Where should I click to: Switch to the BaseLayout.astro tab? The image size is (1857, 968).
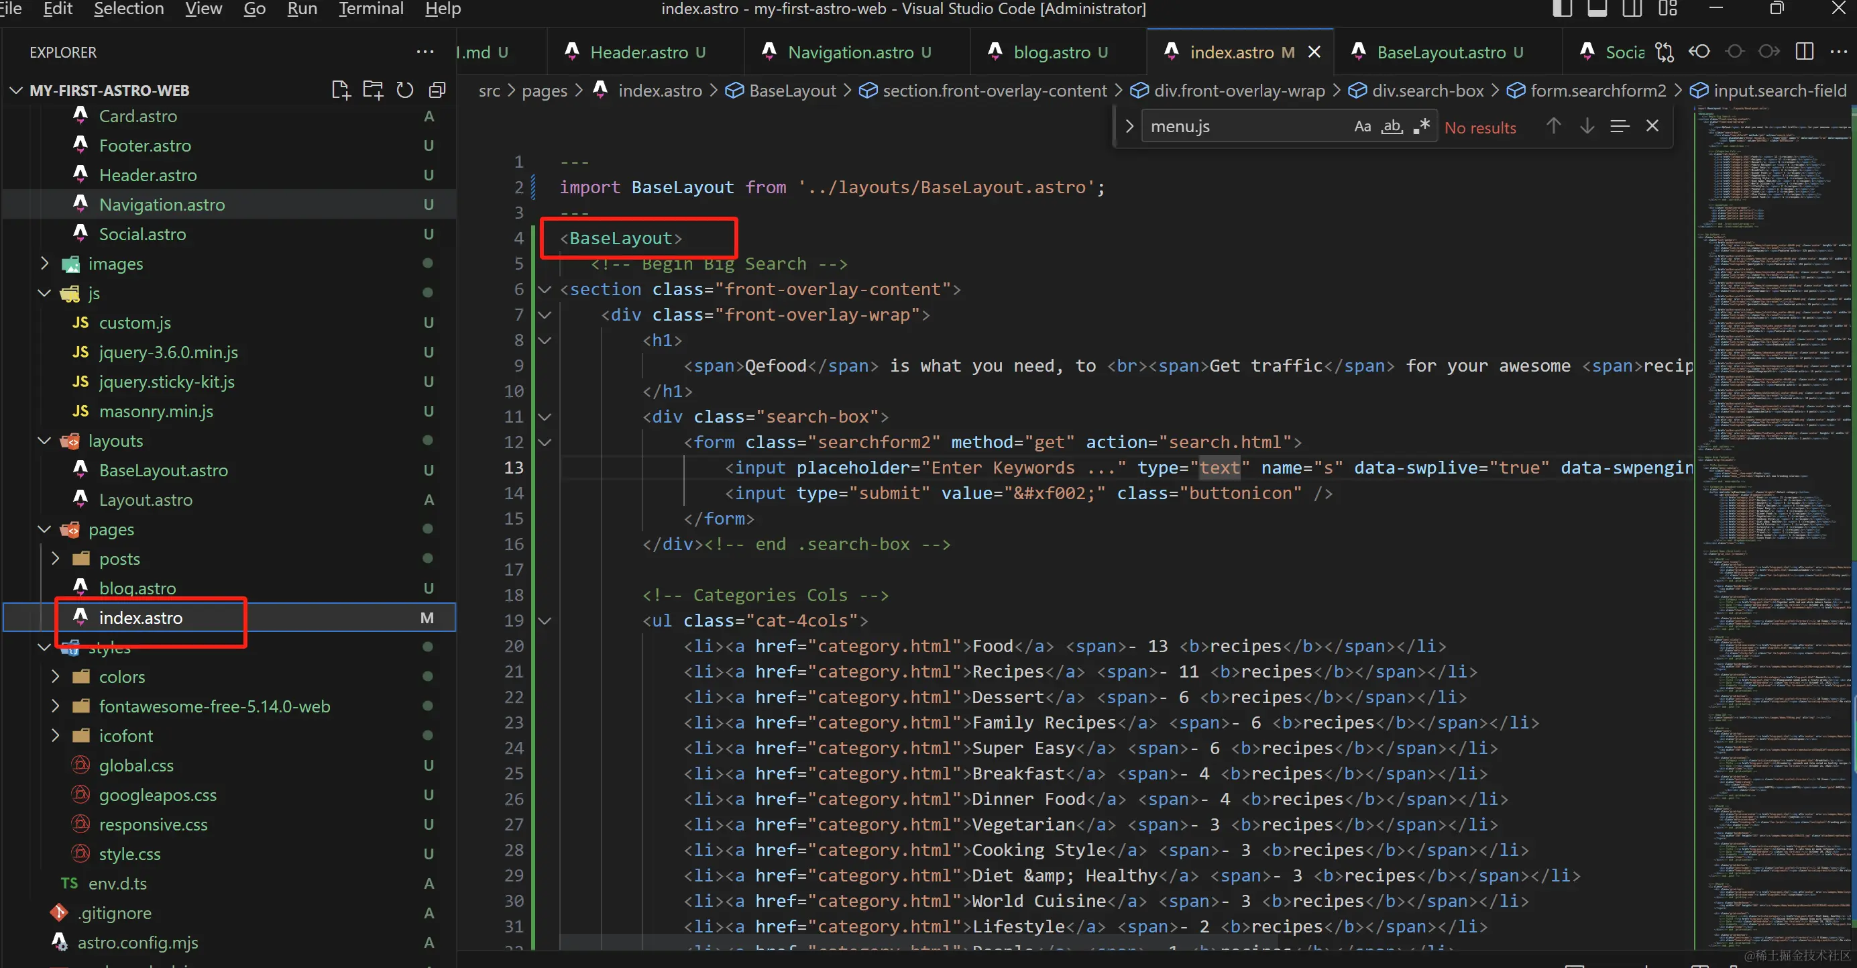(1441, 52)
